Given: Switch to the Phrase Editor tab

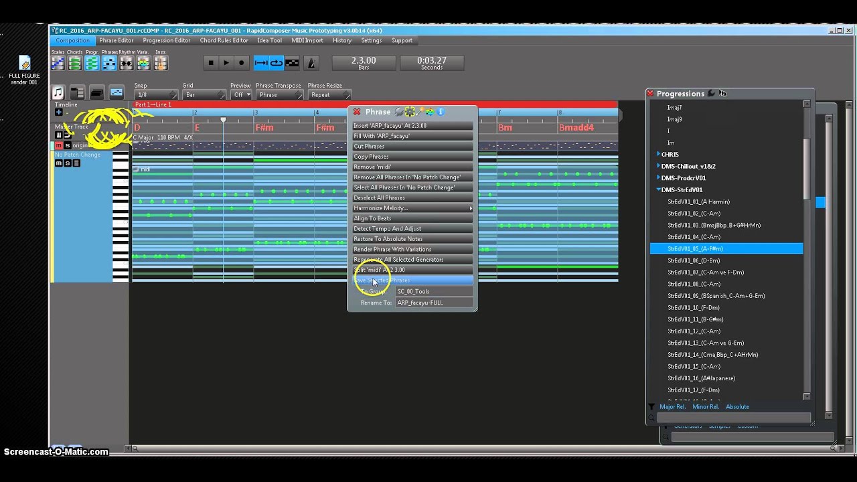Looking at the screenshot, I should click(x=116, y=40).
